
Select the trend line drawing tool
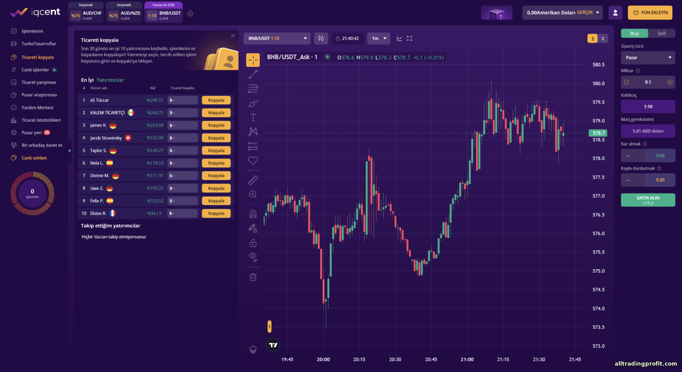coord(253,74)
